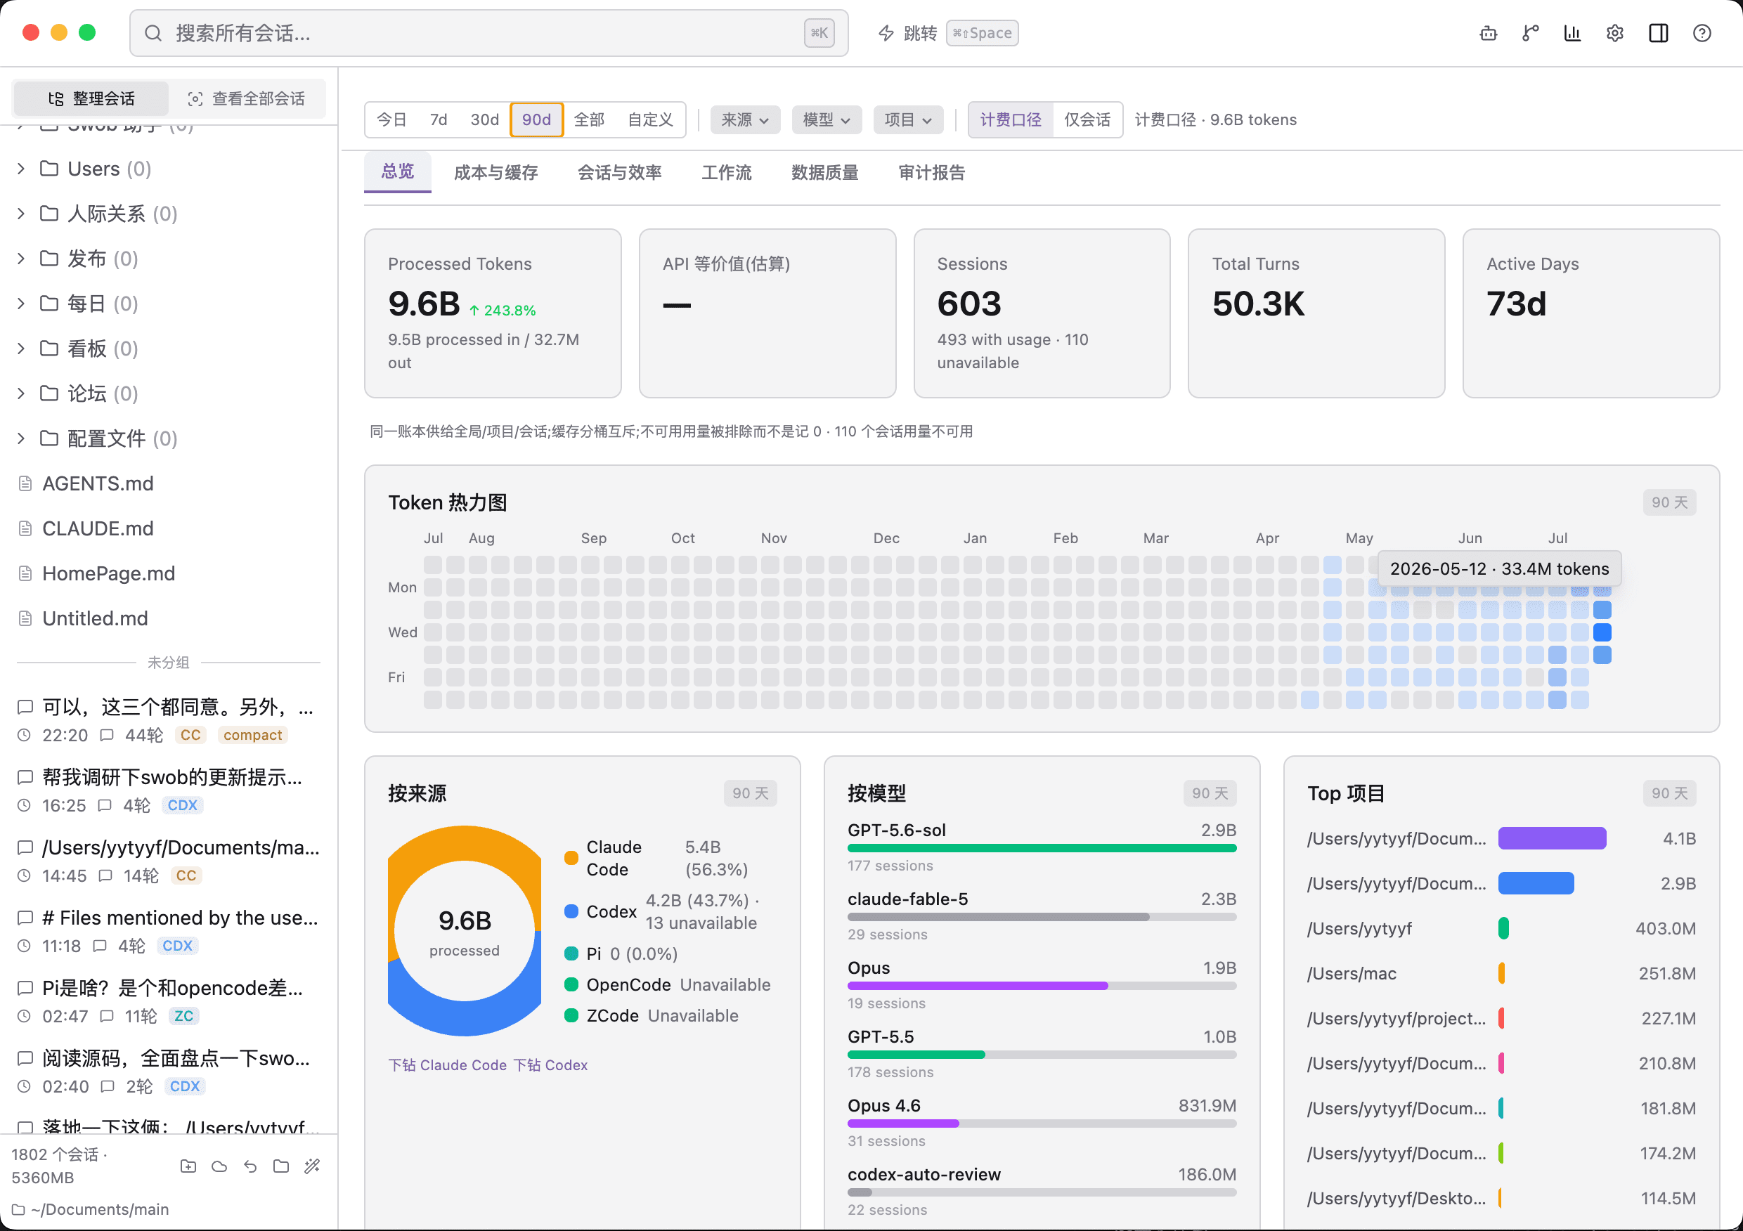Click the CDX badge on the 16:25 session
This screenshot has width=1743, height=1231.
click(182, 805)
